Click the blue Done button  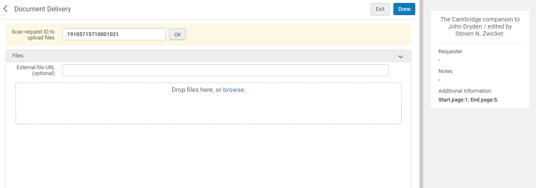click(404, 9)
